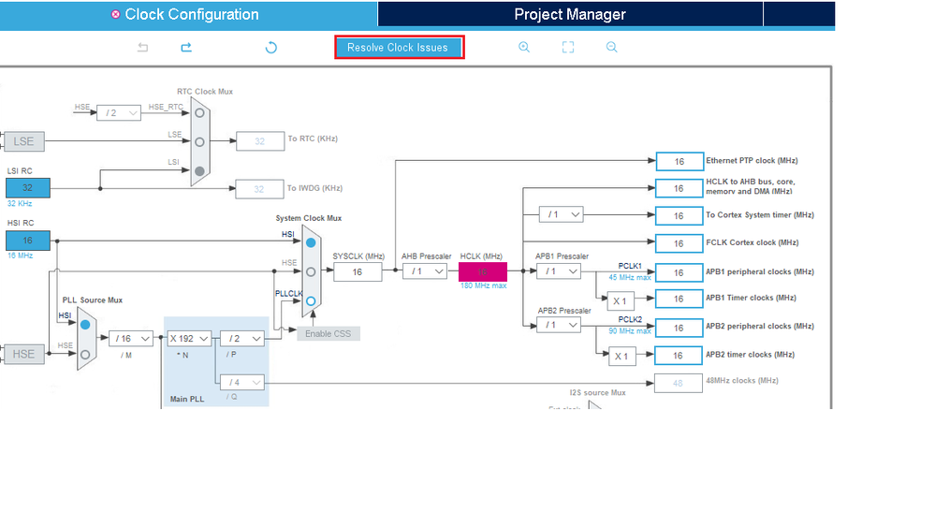This screenshot has width=935, height=526.
Task: Open the /2 PLL P divider dropdown
Action: tap(242, 338)
